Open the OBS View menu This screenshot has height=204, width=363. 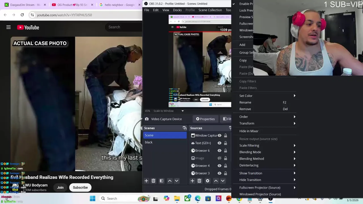(166, 10)
